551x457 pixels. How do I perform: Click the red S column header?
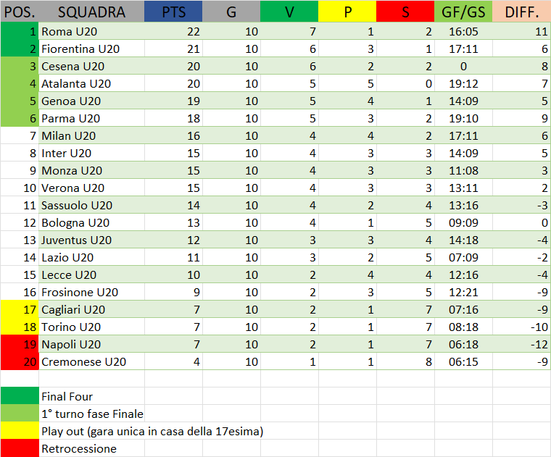pyautogui.click(x=405, y=12)
